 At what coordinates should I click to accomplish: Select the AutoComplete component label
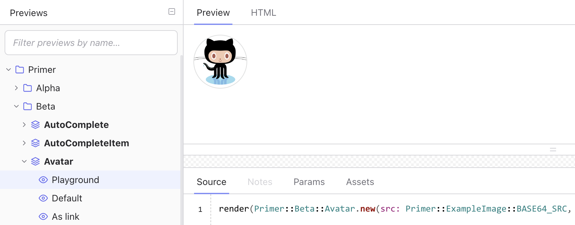click(76, 125)
